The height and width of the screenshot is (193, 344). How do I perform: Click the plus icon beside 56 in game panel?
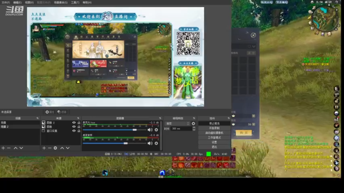(254, 124)
